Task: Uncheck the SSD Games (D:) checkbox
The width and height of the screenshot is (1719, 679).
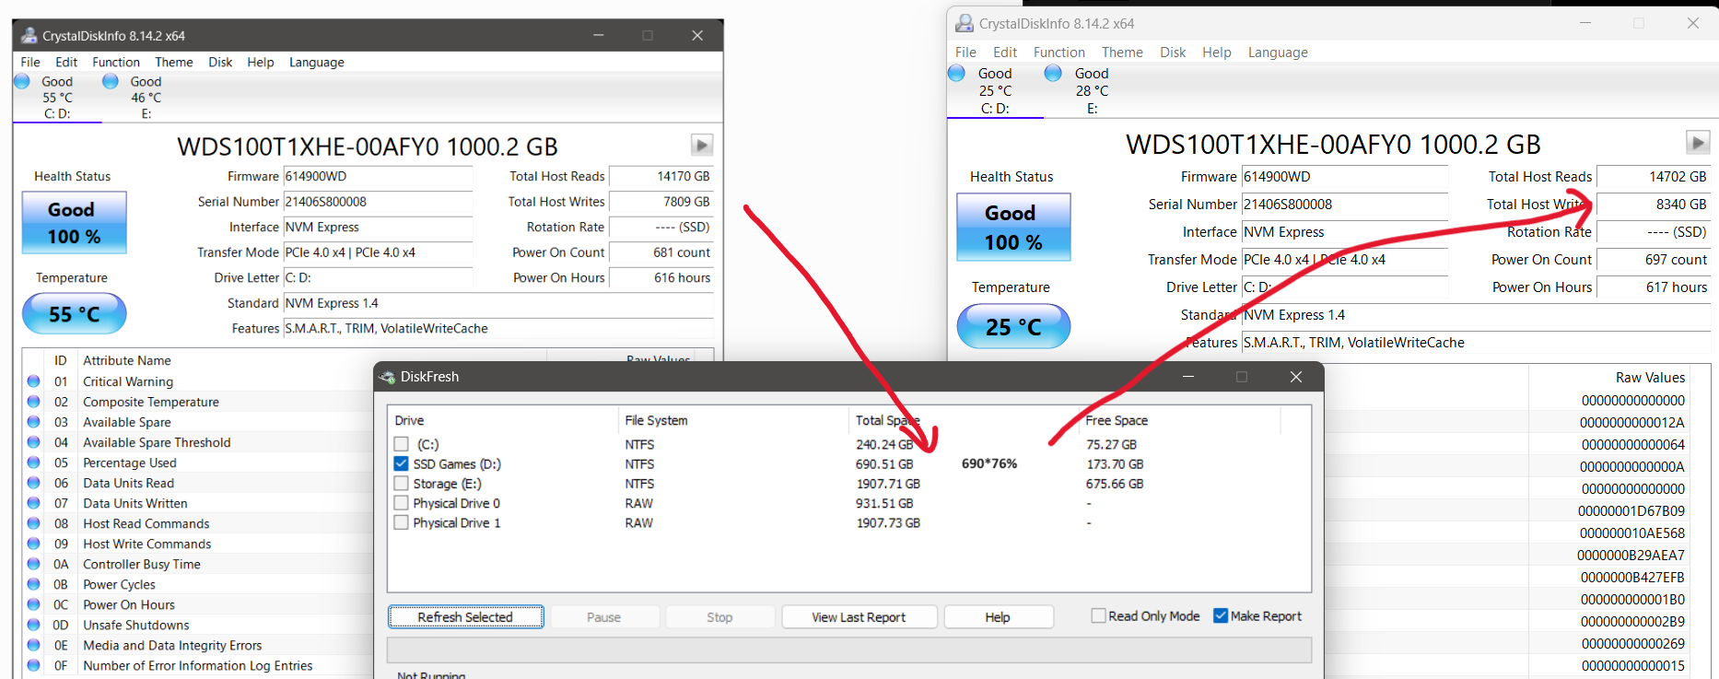Action: click(402, 464)
